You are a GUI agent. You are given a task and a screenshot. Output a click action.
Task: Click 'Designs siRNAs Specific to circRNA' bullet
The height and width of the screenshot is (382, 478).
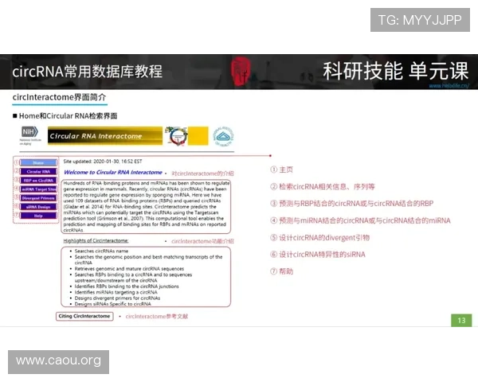coord(112,304)
